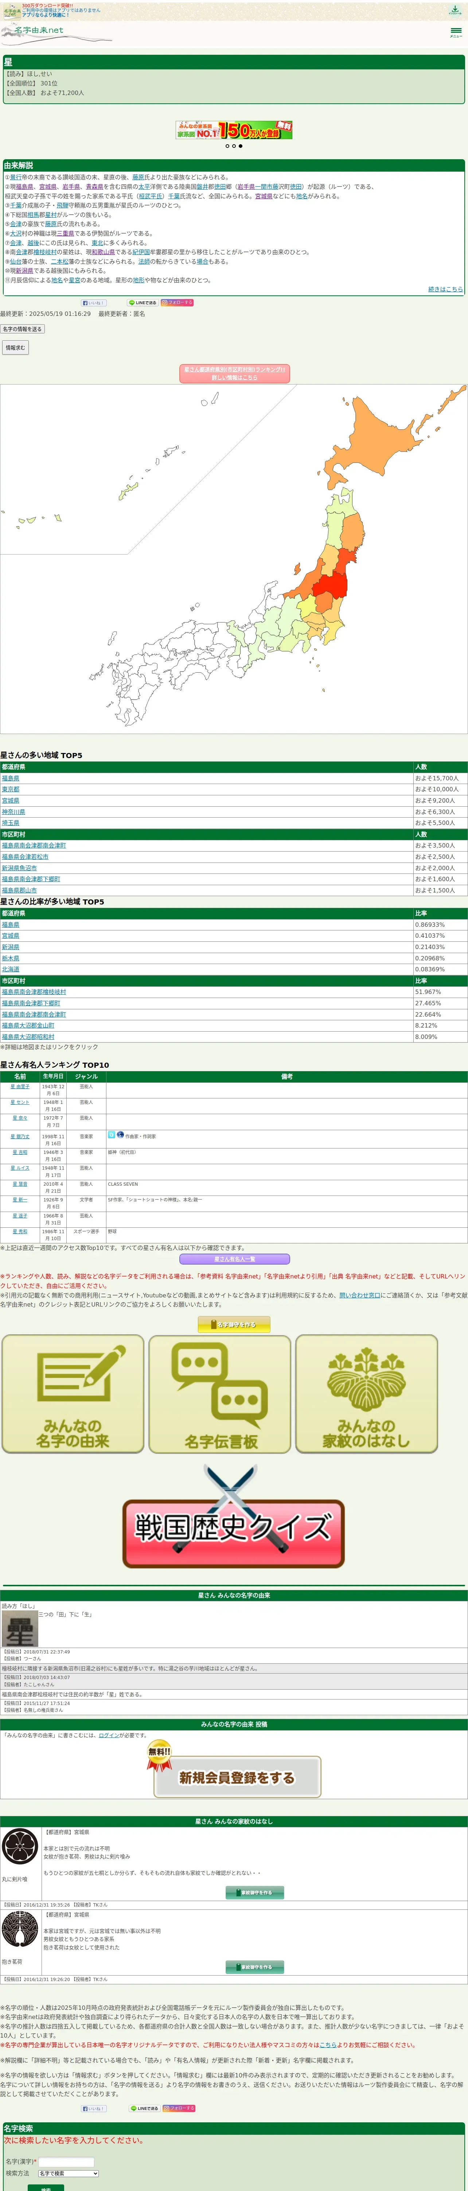Click 家紋御守を作る in the 丸に剣片喰 entry

click(x=255, y=1892)
